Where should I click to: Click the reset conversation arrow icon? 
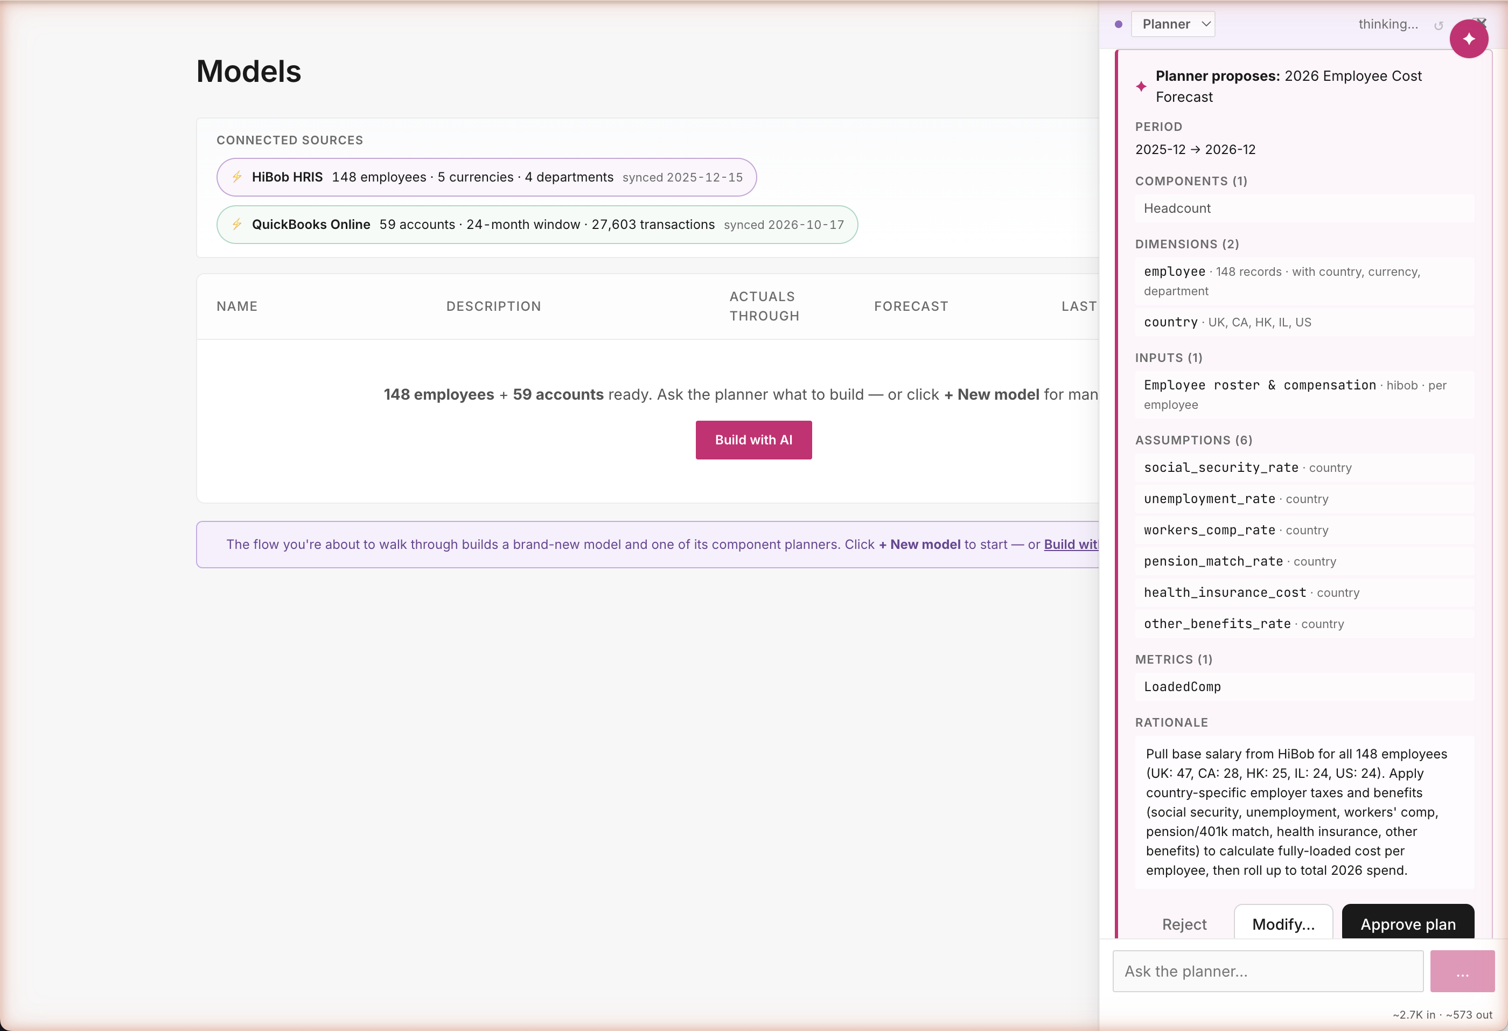tap(1438, 26)
